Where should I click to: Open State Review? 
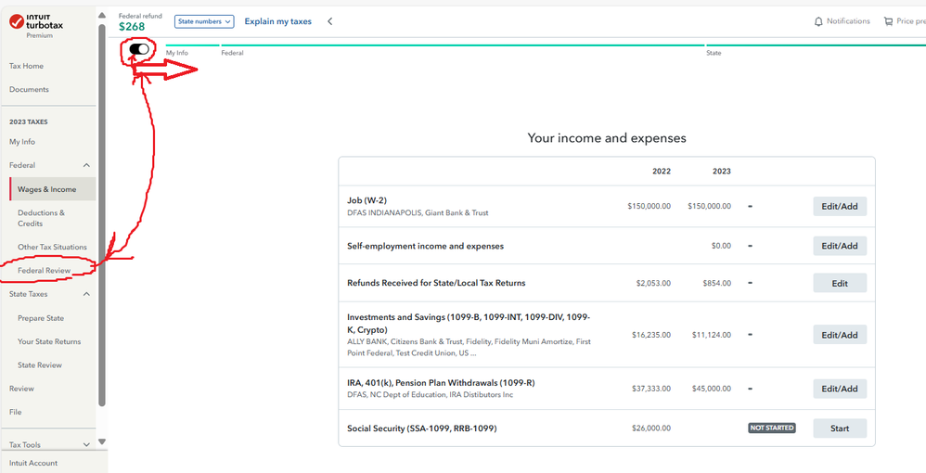click(40, 364)
